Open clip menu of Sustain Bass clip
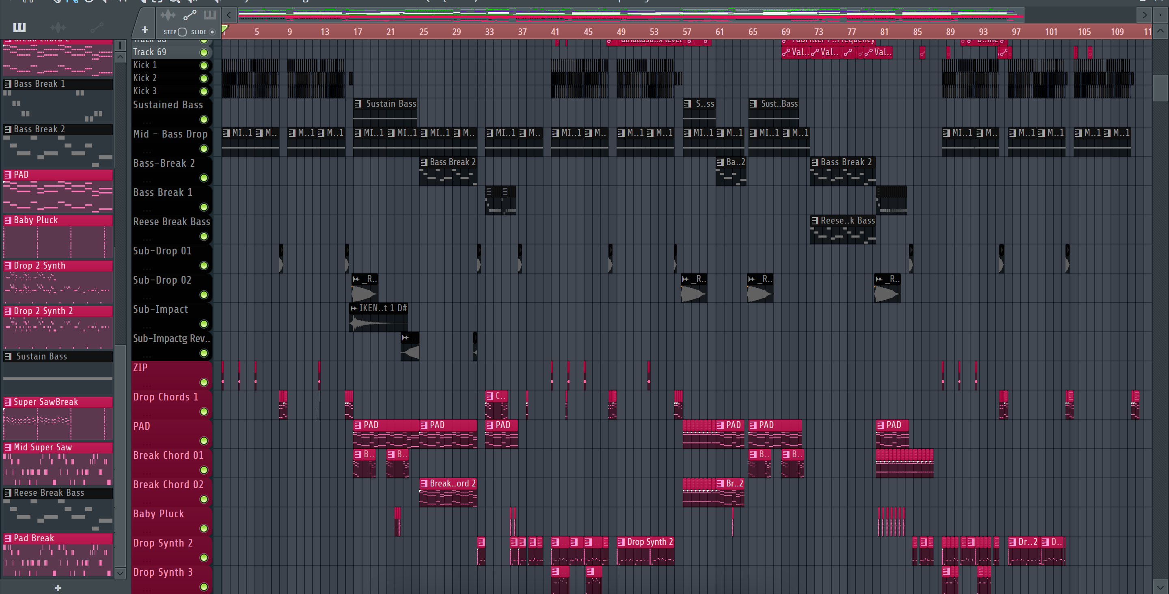This screenshot has height=594, width=1169. [x=358, y=103]
